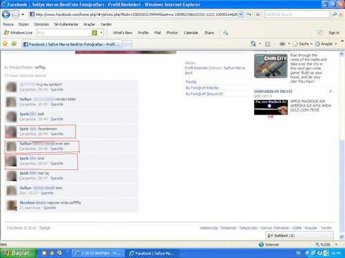Switch to the Facebook Safiye Me... taskbar button
The width and height of the screenshot is (345, 258).
(152, 253)
